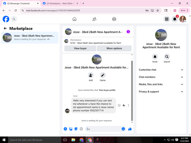Screen dimensions: 191x143
Task: Click the browser address bar URL
Action: (x=53, y=10)
